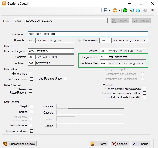Click the Desc. su Registro field
Image resolution: width=158 pixels, height=148 pixels.
point(51,51)
